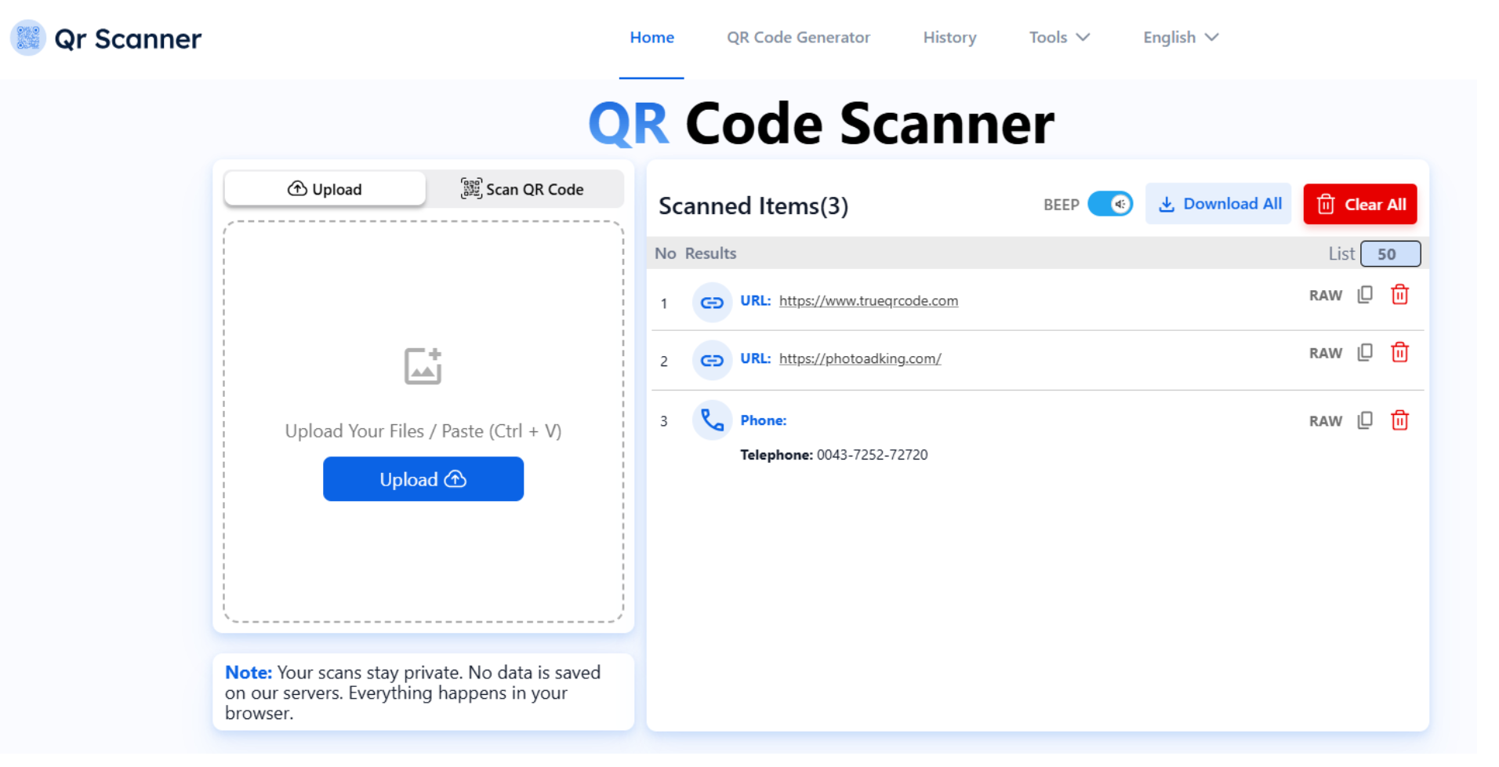This screenshot has width=1499, height=767.
Task: Go to the History page
Action: click(949, 38)
